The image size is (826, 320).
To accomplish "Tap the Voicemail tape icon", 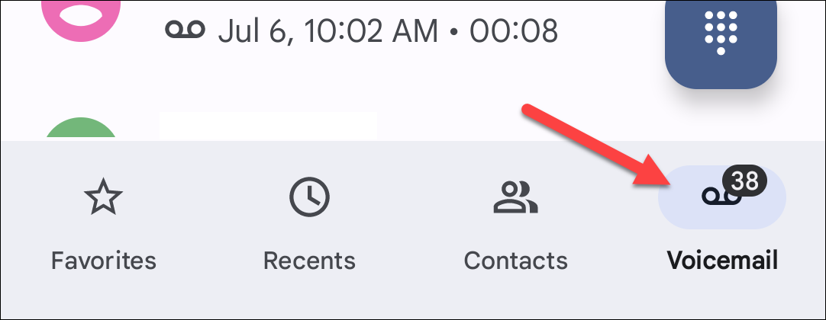I will (721, 197).
